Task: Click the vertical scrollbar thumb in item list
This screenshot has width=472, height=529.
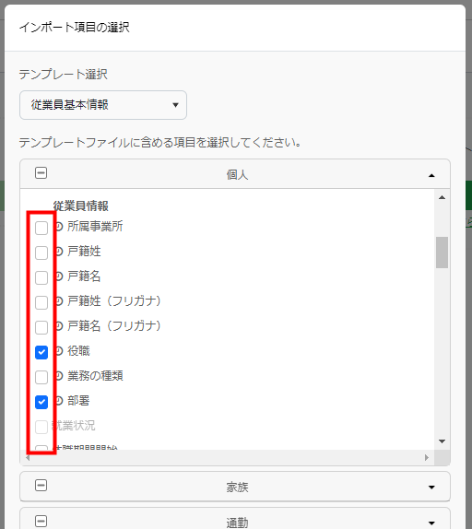Action: tap(442, 253)
